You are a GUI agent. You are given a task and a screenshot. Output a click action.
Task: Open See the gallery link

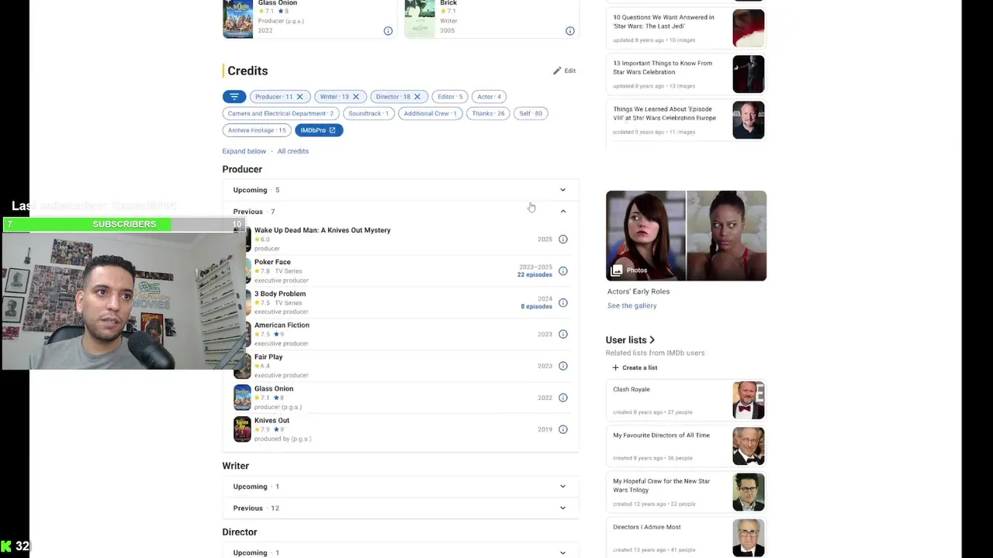pyautogui.click(x=632, y=305)
